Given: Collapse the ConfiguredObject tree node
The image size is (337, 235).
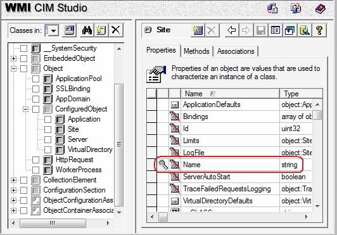Looking at the screenshot, I should [25, 109].
